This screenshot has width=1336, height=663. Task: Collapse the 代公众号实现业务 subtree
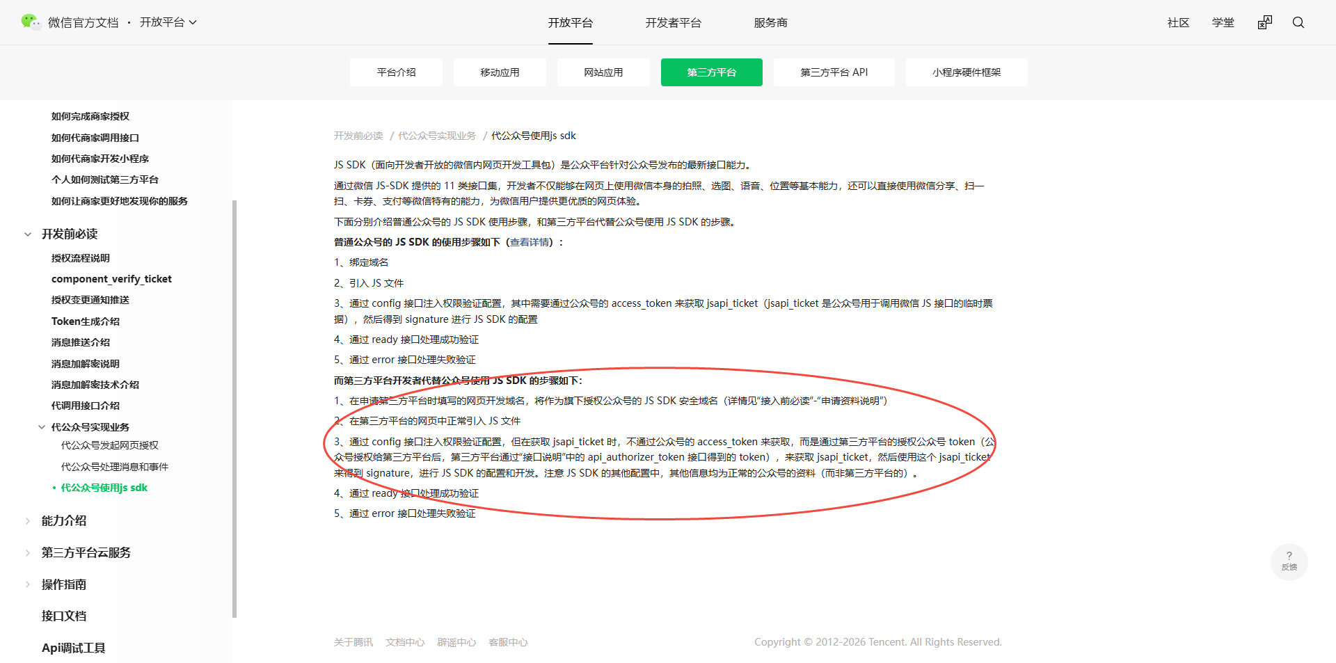coord(42,427)
